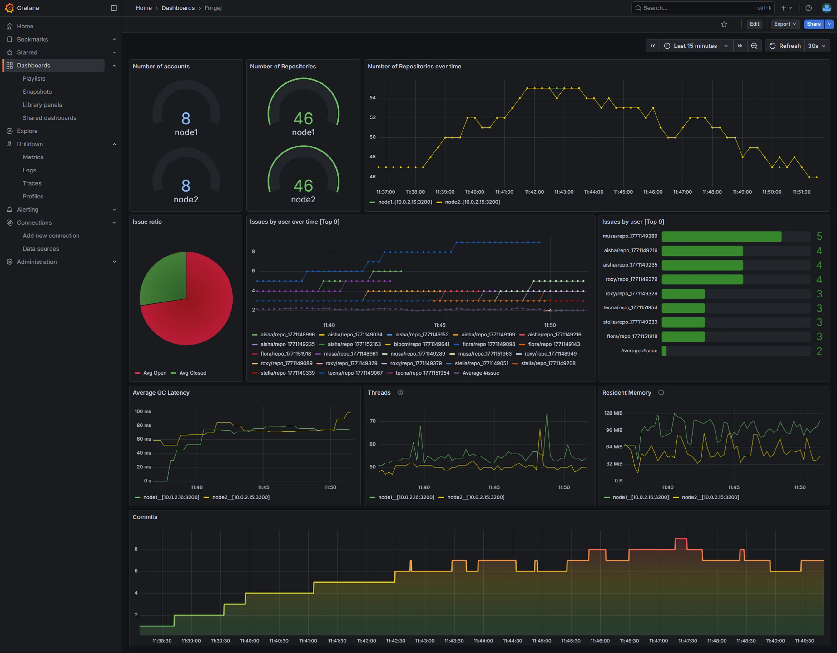Click the zoom out time range icon
Viewport: 837px width, 653px height.
[x=754, y=46]
